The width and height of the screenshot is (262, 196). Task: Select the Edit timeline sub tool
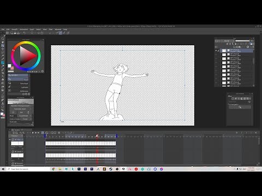click(x=18, y=91)
